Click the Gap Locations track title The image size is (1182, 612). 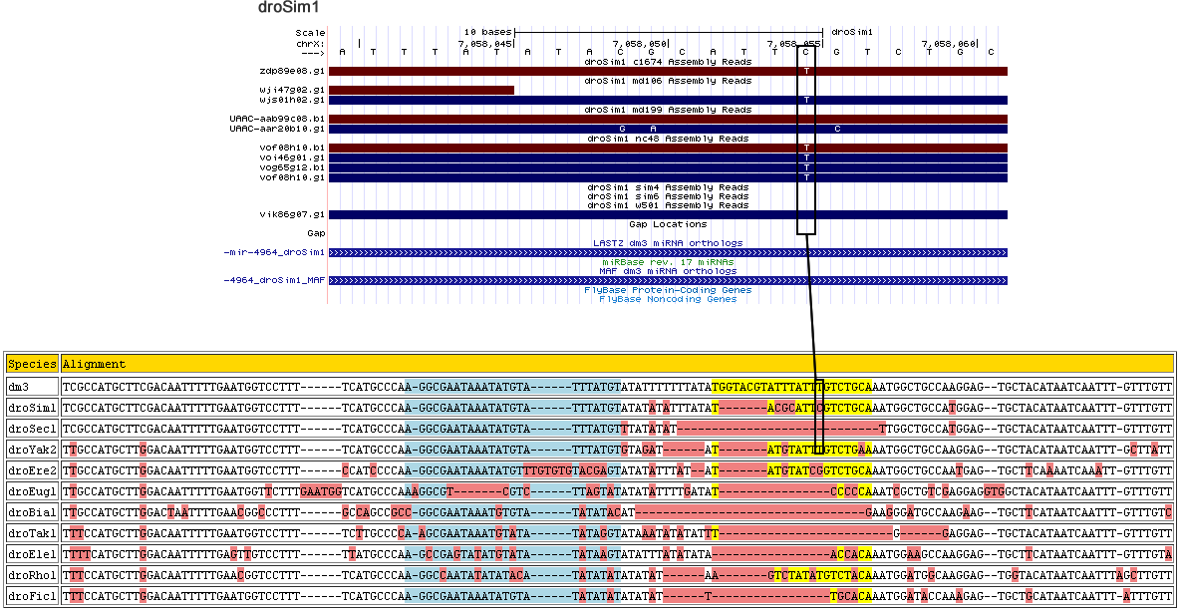[x=668, y=224]
